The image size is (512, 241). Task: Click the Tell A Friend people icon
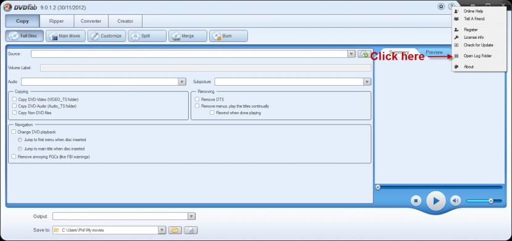456,19
